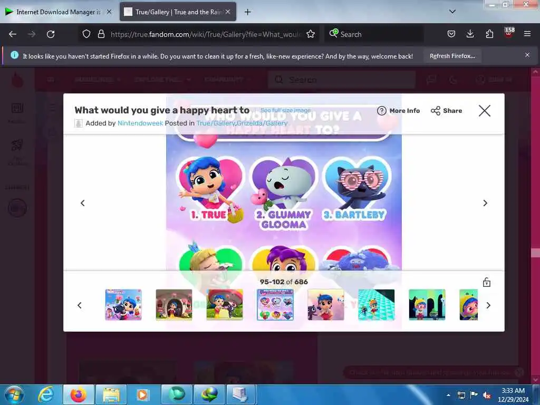Select the first thumbnail with True hugging friends
Image resolution: width=540 pixels, height=405 pixels.
[123, 305]
